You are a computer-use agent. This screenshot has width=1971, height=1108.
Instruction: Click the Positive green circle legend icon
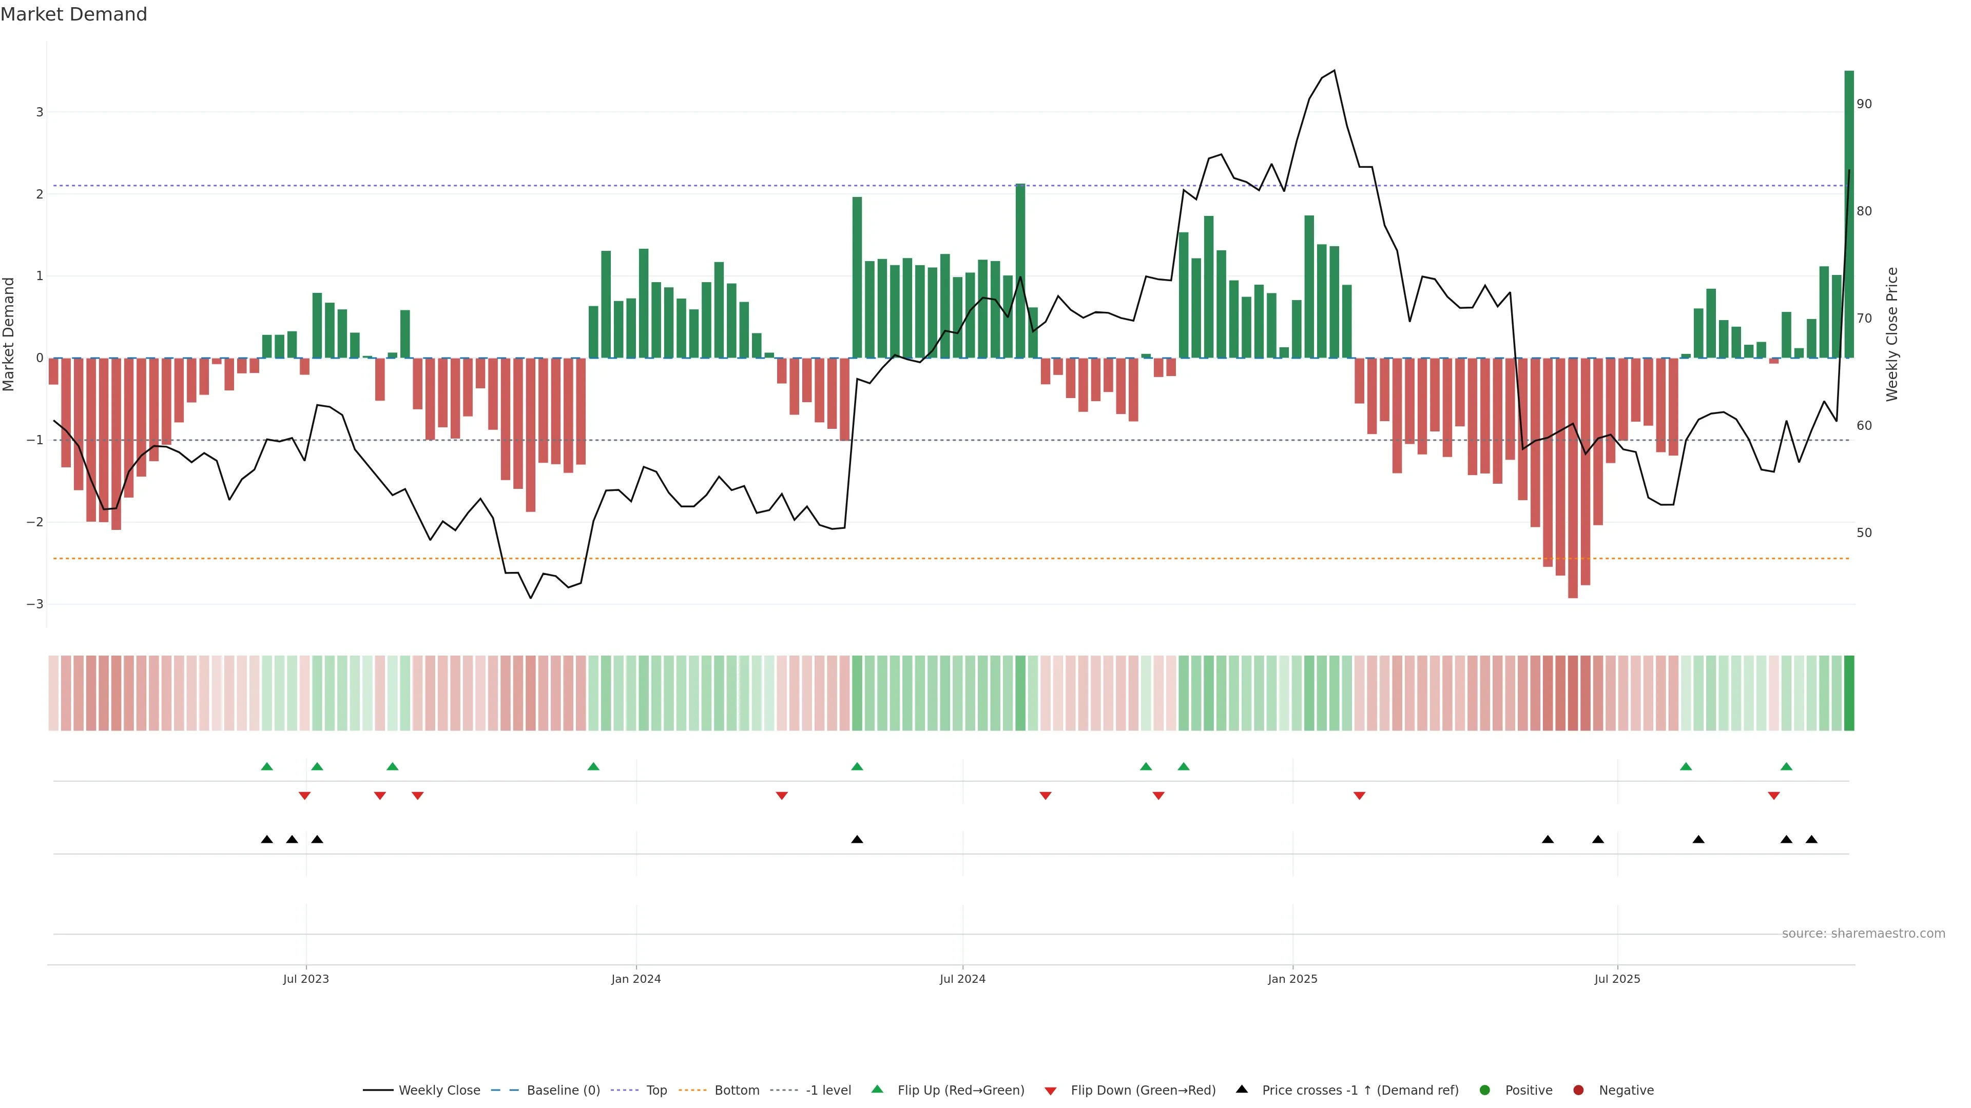click(1485, 1091)
